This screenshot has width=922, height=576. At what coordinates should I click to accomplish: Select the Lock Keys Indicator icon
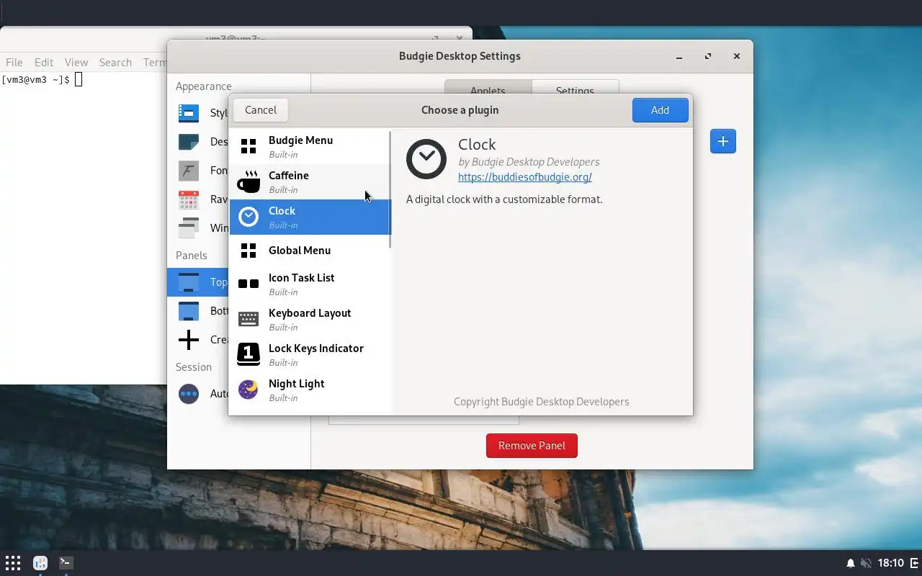click(x=249, y=354)
